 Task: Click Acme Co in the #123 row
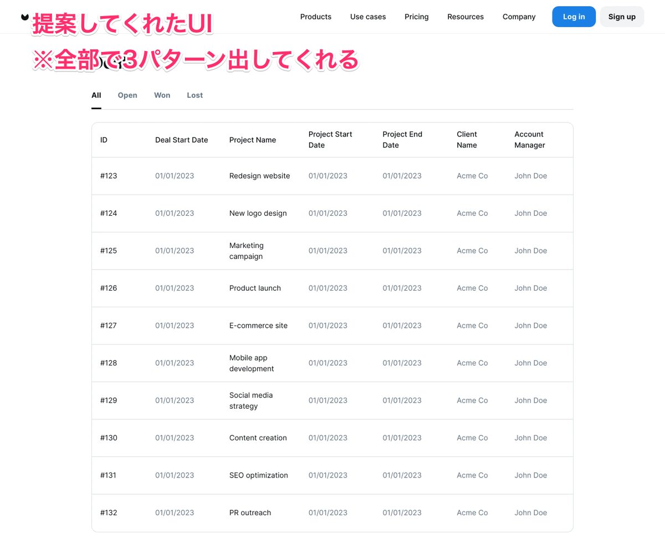click(x=472, y=176)
